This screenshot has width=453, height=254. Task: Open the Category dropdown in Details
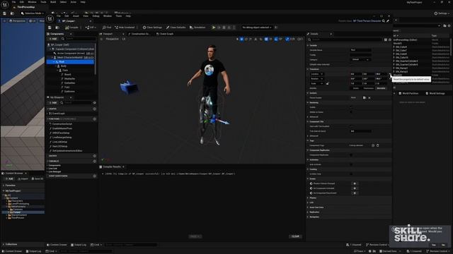tap(360, 59)
